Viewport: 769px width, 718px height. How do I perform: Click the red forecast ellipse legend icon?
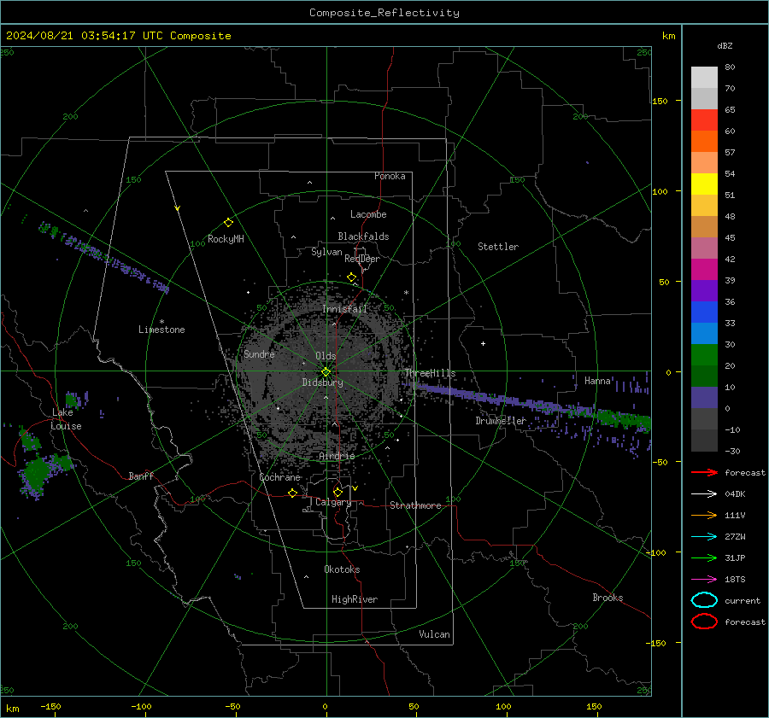(704, 622)
